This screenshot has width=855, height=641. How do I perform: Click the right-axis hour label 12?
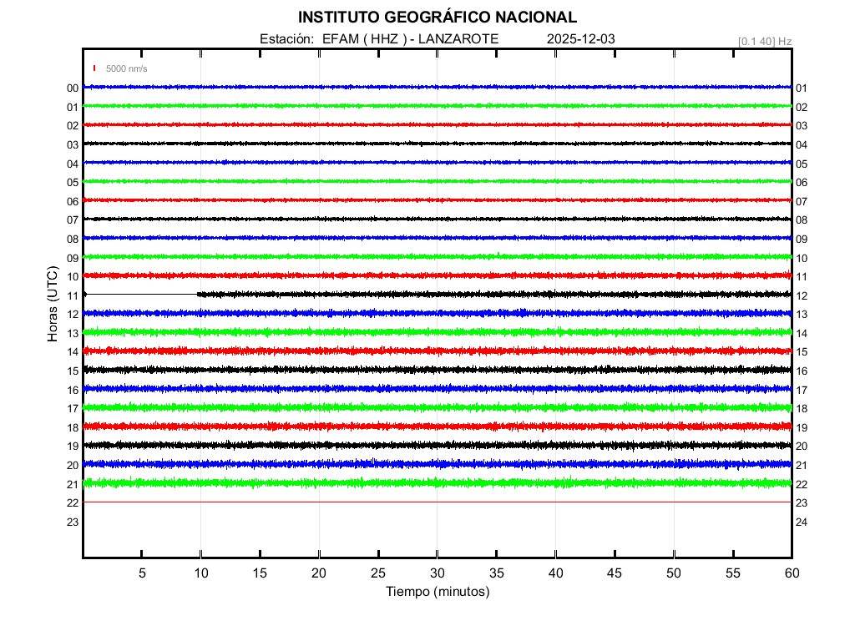[801, 296]
